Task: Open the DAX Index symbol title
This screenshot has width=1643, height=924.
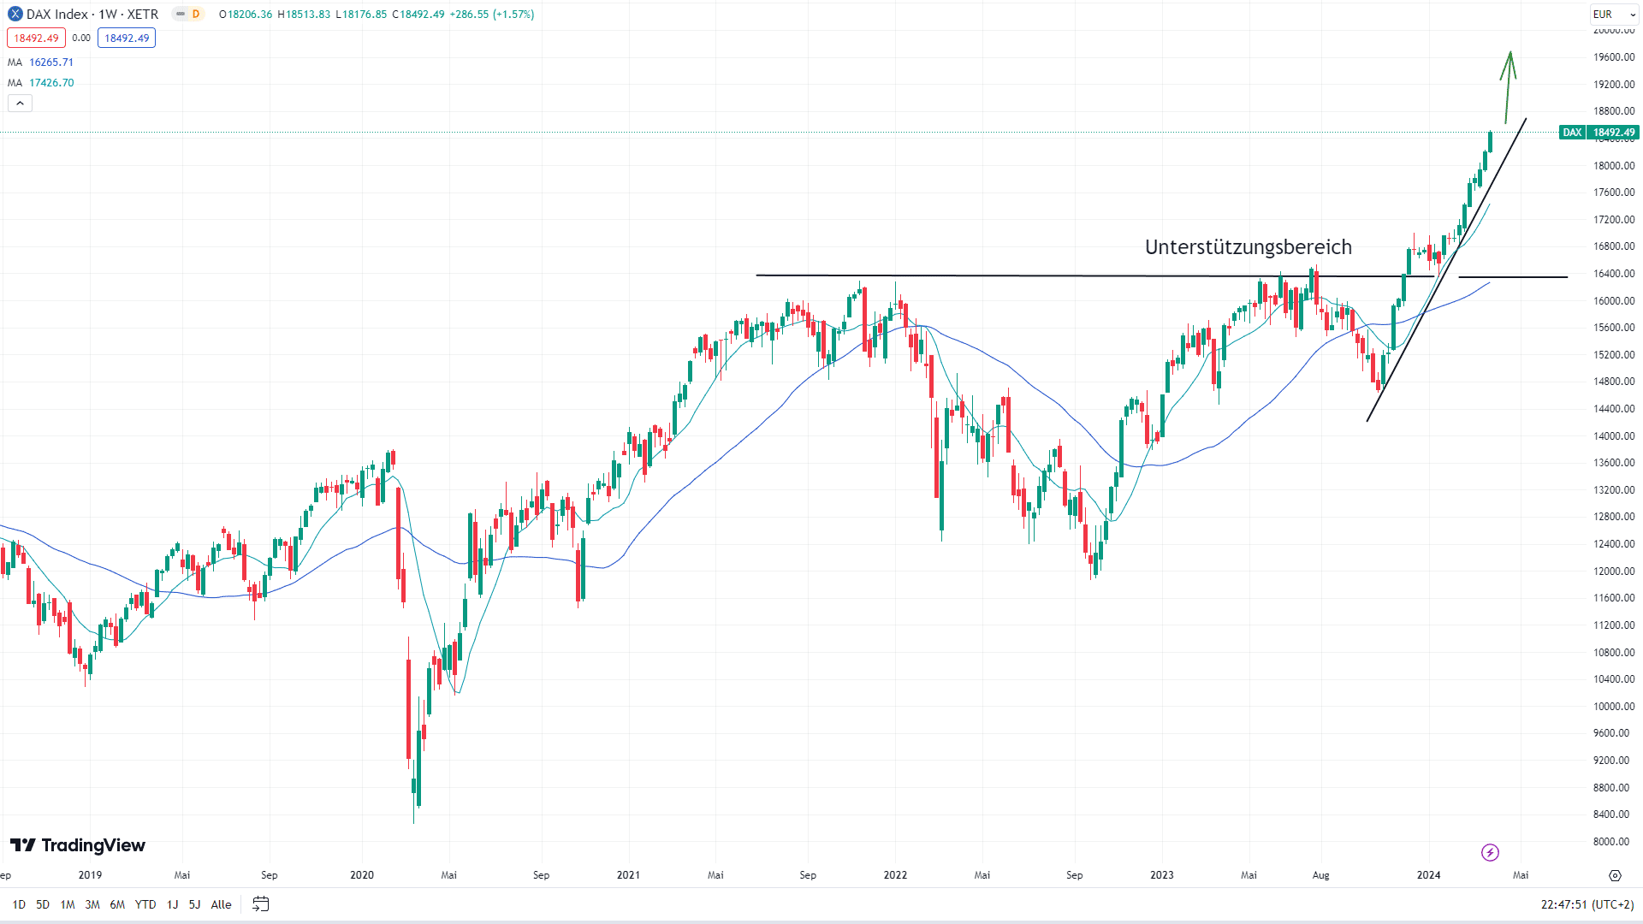Action: (92, 14)
